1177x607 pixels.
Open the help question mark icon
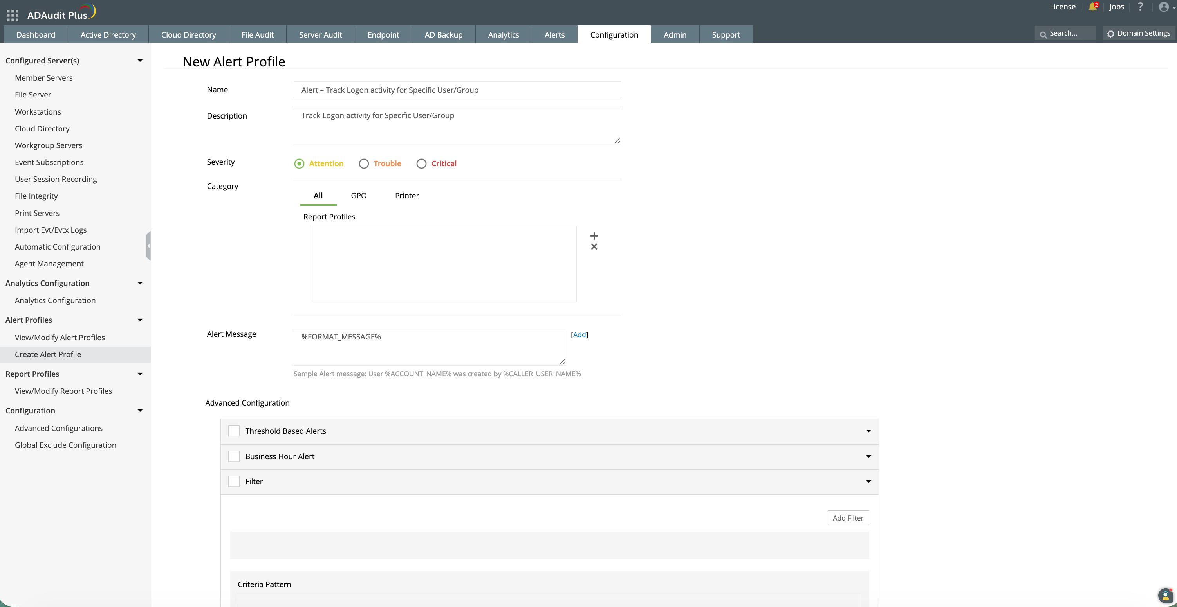click(x=1141, y=7)
